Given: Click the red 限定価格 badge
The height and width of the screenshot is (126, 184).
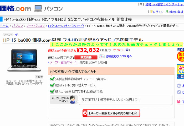Looking at the screenshot, I should 86,57.
